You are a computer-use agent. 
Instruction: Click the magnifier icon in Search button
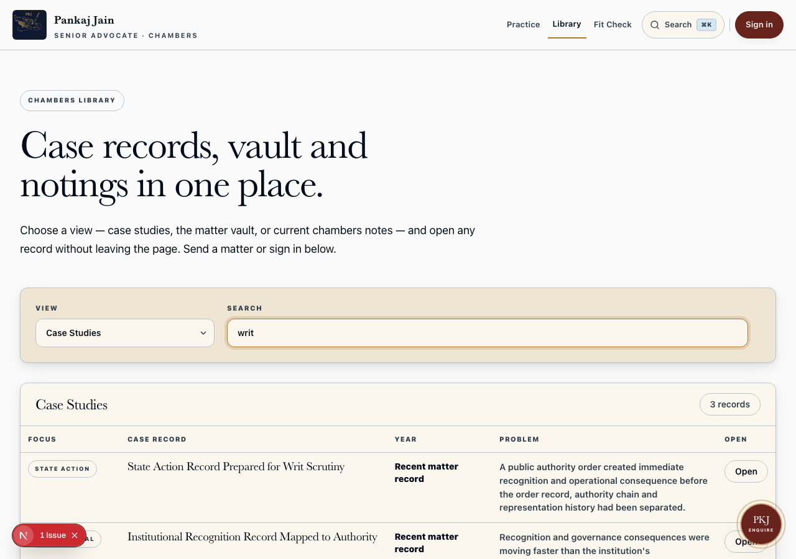(655, 25)
